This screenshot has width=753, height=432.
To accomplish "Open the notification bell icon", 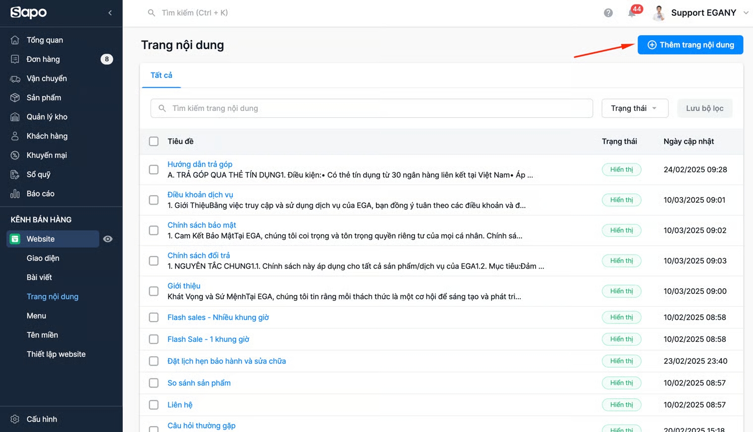I will [x=632, y=13].
